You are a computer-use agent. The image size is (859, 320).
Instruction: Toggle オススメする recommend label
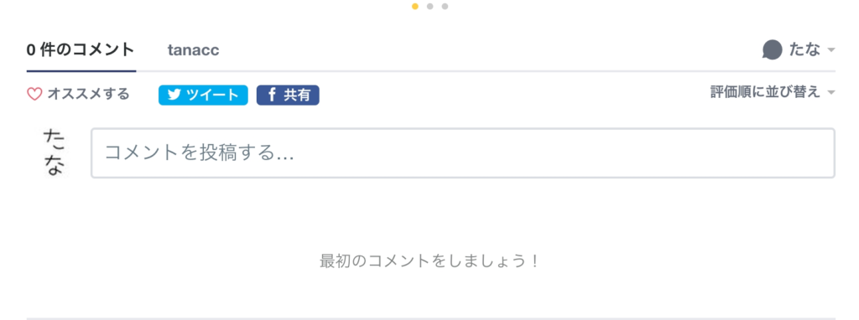point(89,94)
